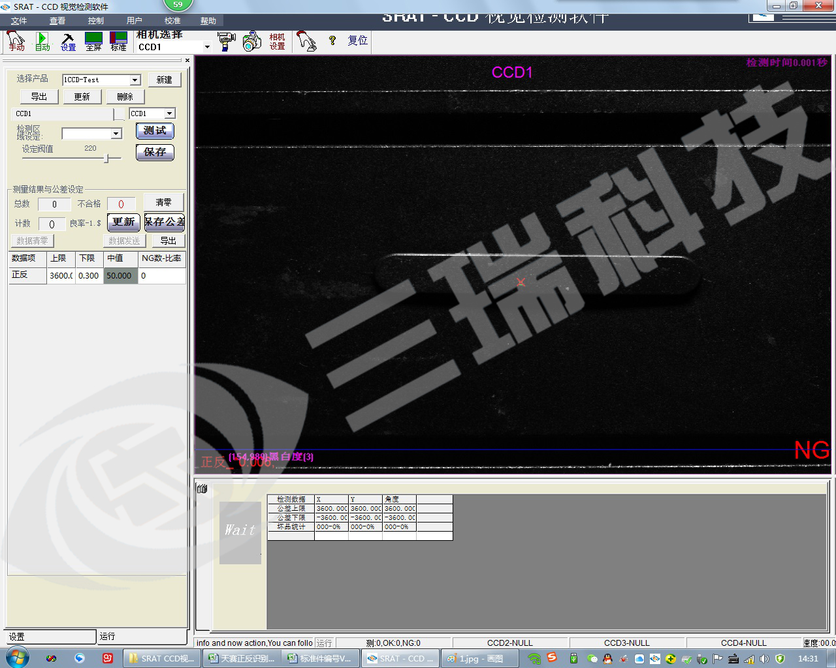Click the CCD1 text field in left panel
This screenshot has height=668, width=836.
[64, 114]
